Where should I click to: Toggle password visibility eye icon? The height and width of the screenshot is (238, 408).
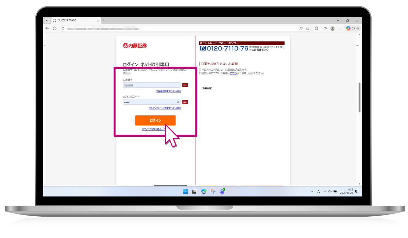click(x=178, y=102)
